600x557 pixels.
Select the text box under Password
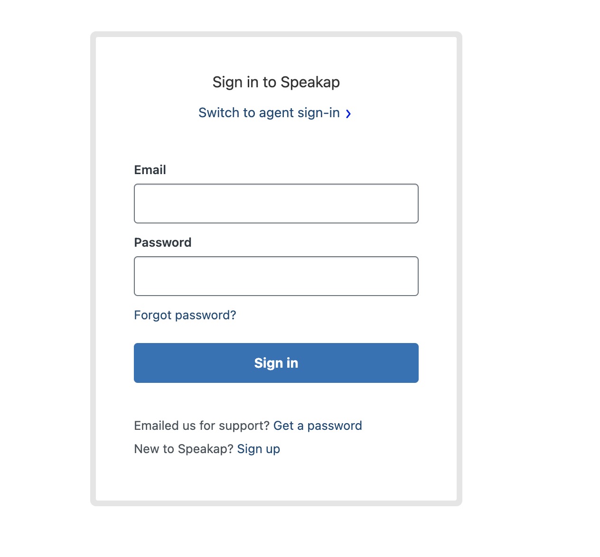(x=276, y=276)
